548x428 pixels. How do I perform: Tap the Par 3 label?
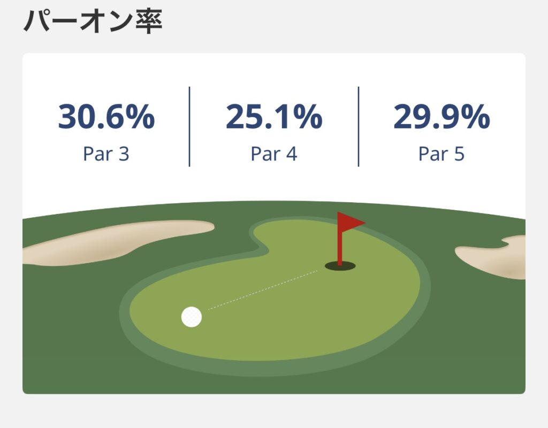tap(106, 154)
